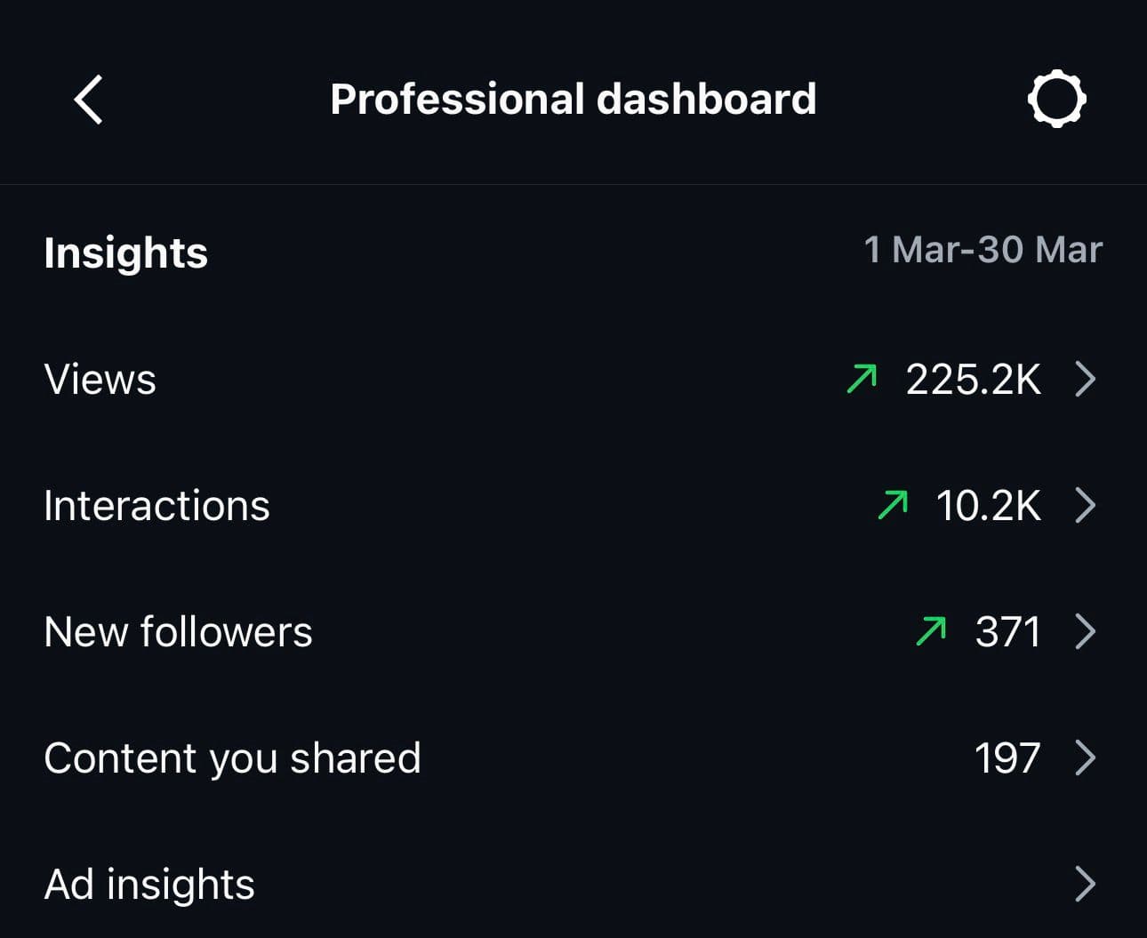Select the New followers label
The height and width of the screenshot is (938, 1147).
(x=178, y=632)
